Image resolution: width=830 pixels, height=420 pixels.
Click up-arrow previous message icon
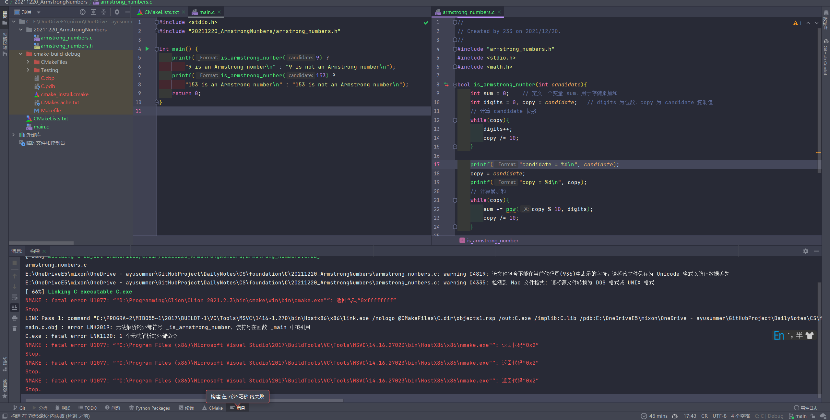point(15,276)
